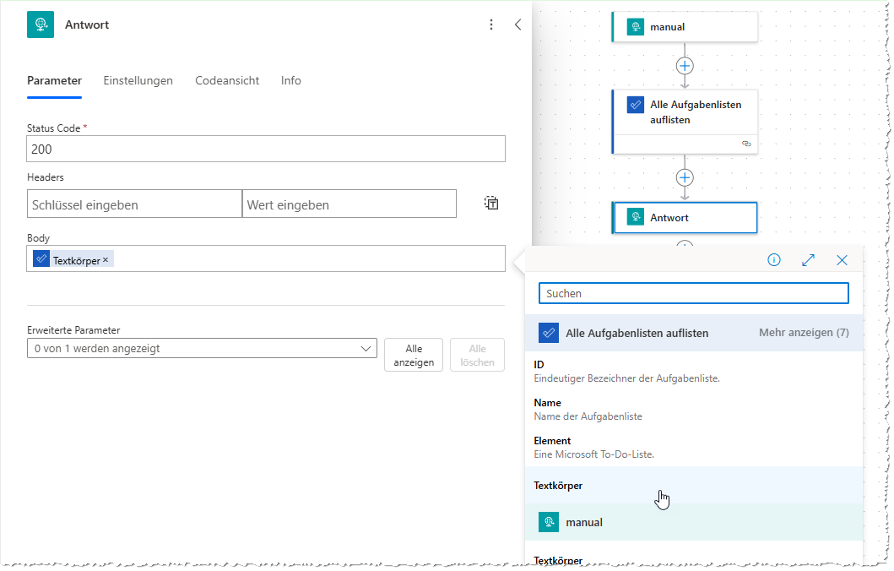Click into the Status Code field
This screenshot has height=571, width=894.
266,149
